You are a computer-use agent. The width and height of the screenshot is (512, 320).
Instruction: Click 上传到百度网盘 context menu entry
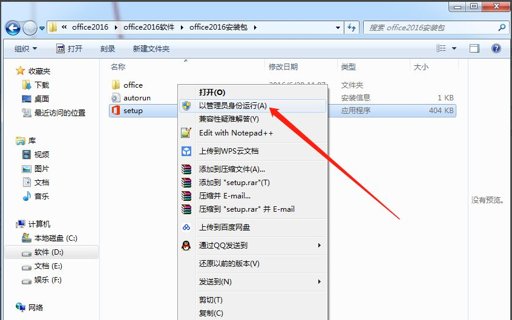click(224, 227)
